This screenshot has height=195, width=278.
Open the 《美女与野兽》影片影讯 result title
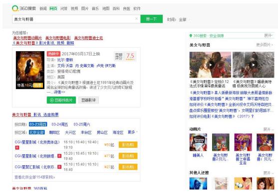[x=43, y=43]
